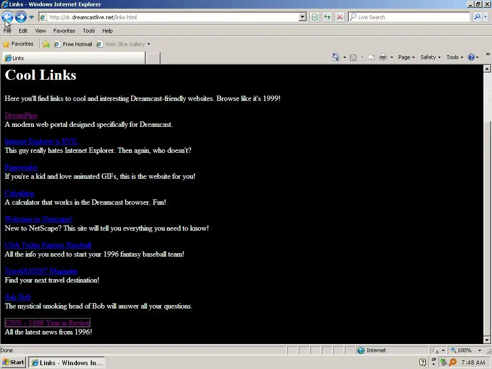Open the Free Hotmail favorites link

click(73, 44)
